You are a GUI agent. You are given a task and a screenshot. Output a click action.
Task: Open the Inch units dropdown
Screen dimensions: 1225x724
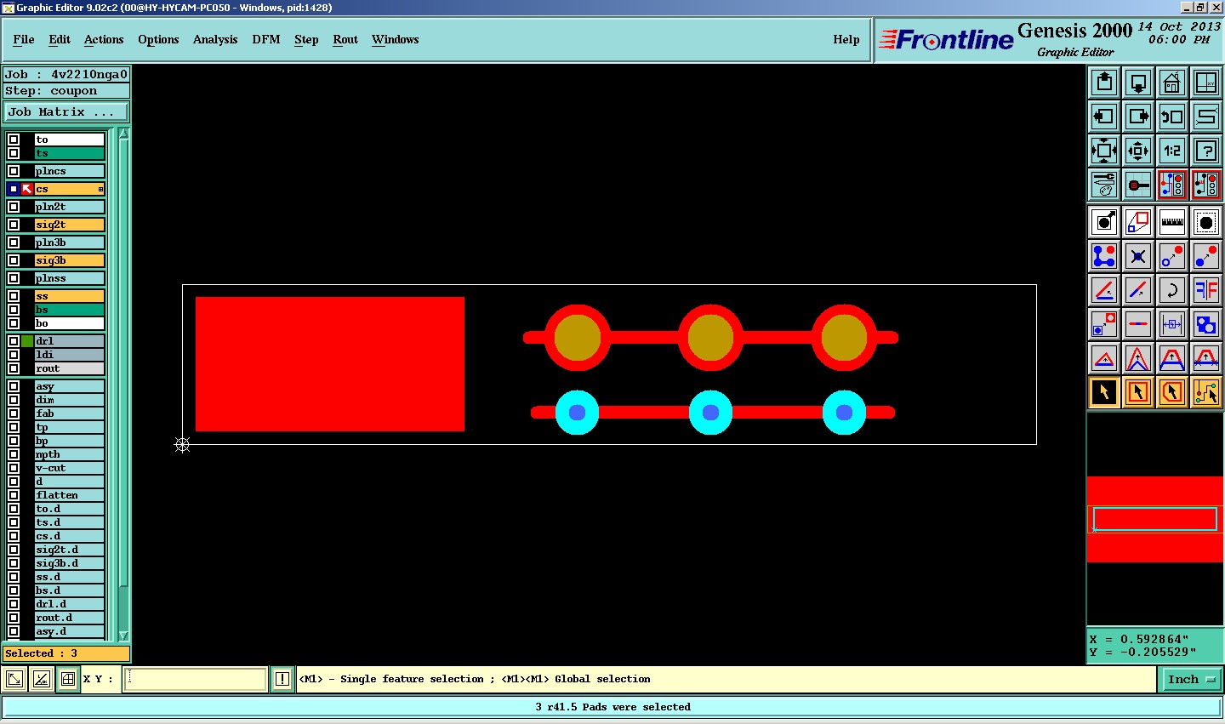click(1191, 679)
